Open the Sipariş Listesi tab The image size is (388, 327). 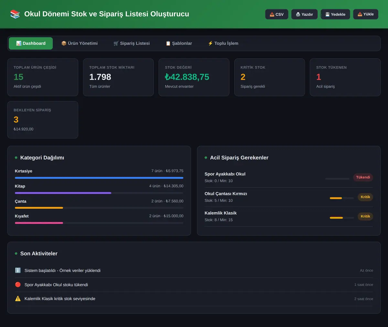click(132, 43)
